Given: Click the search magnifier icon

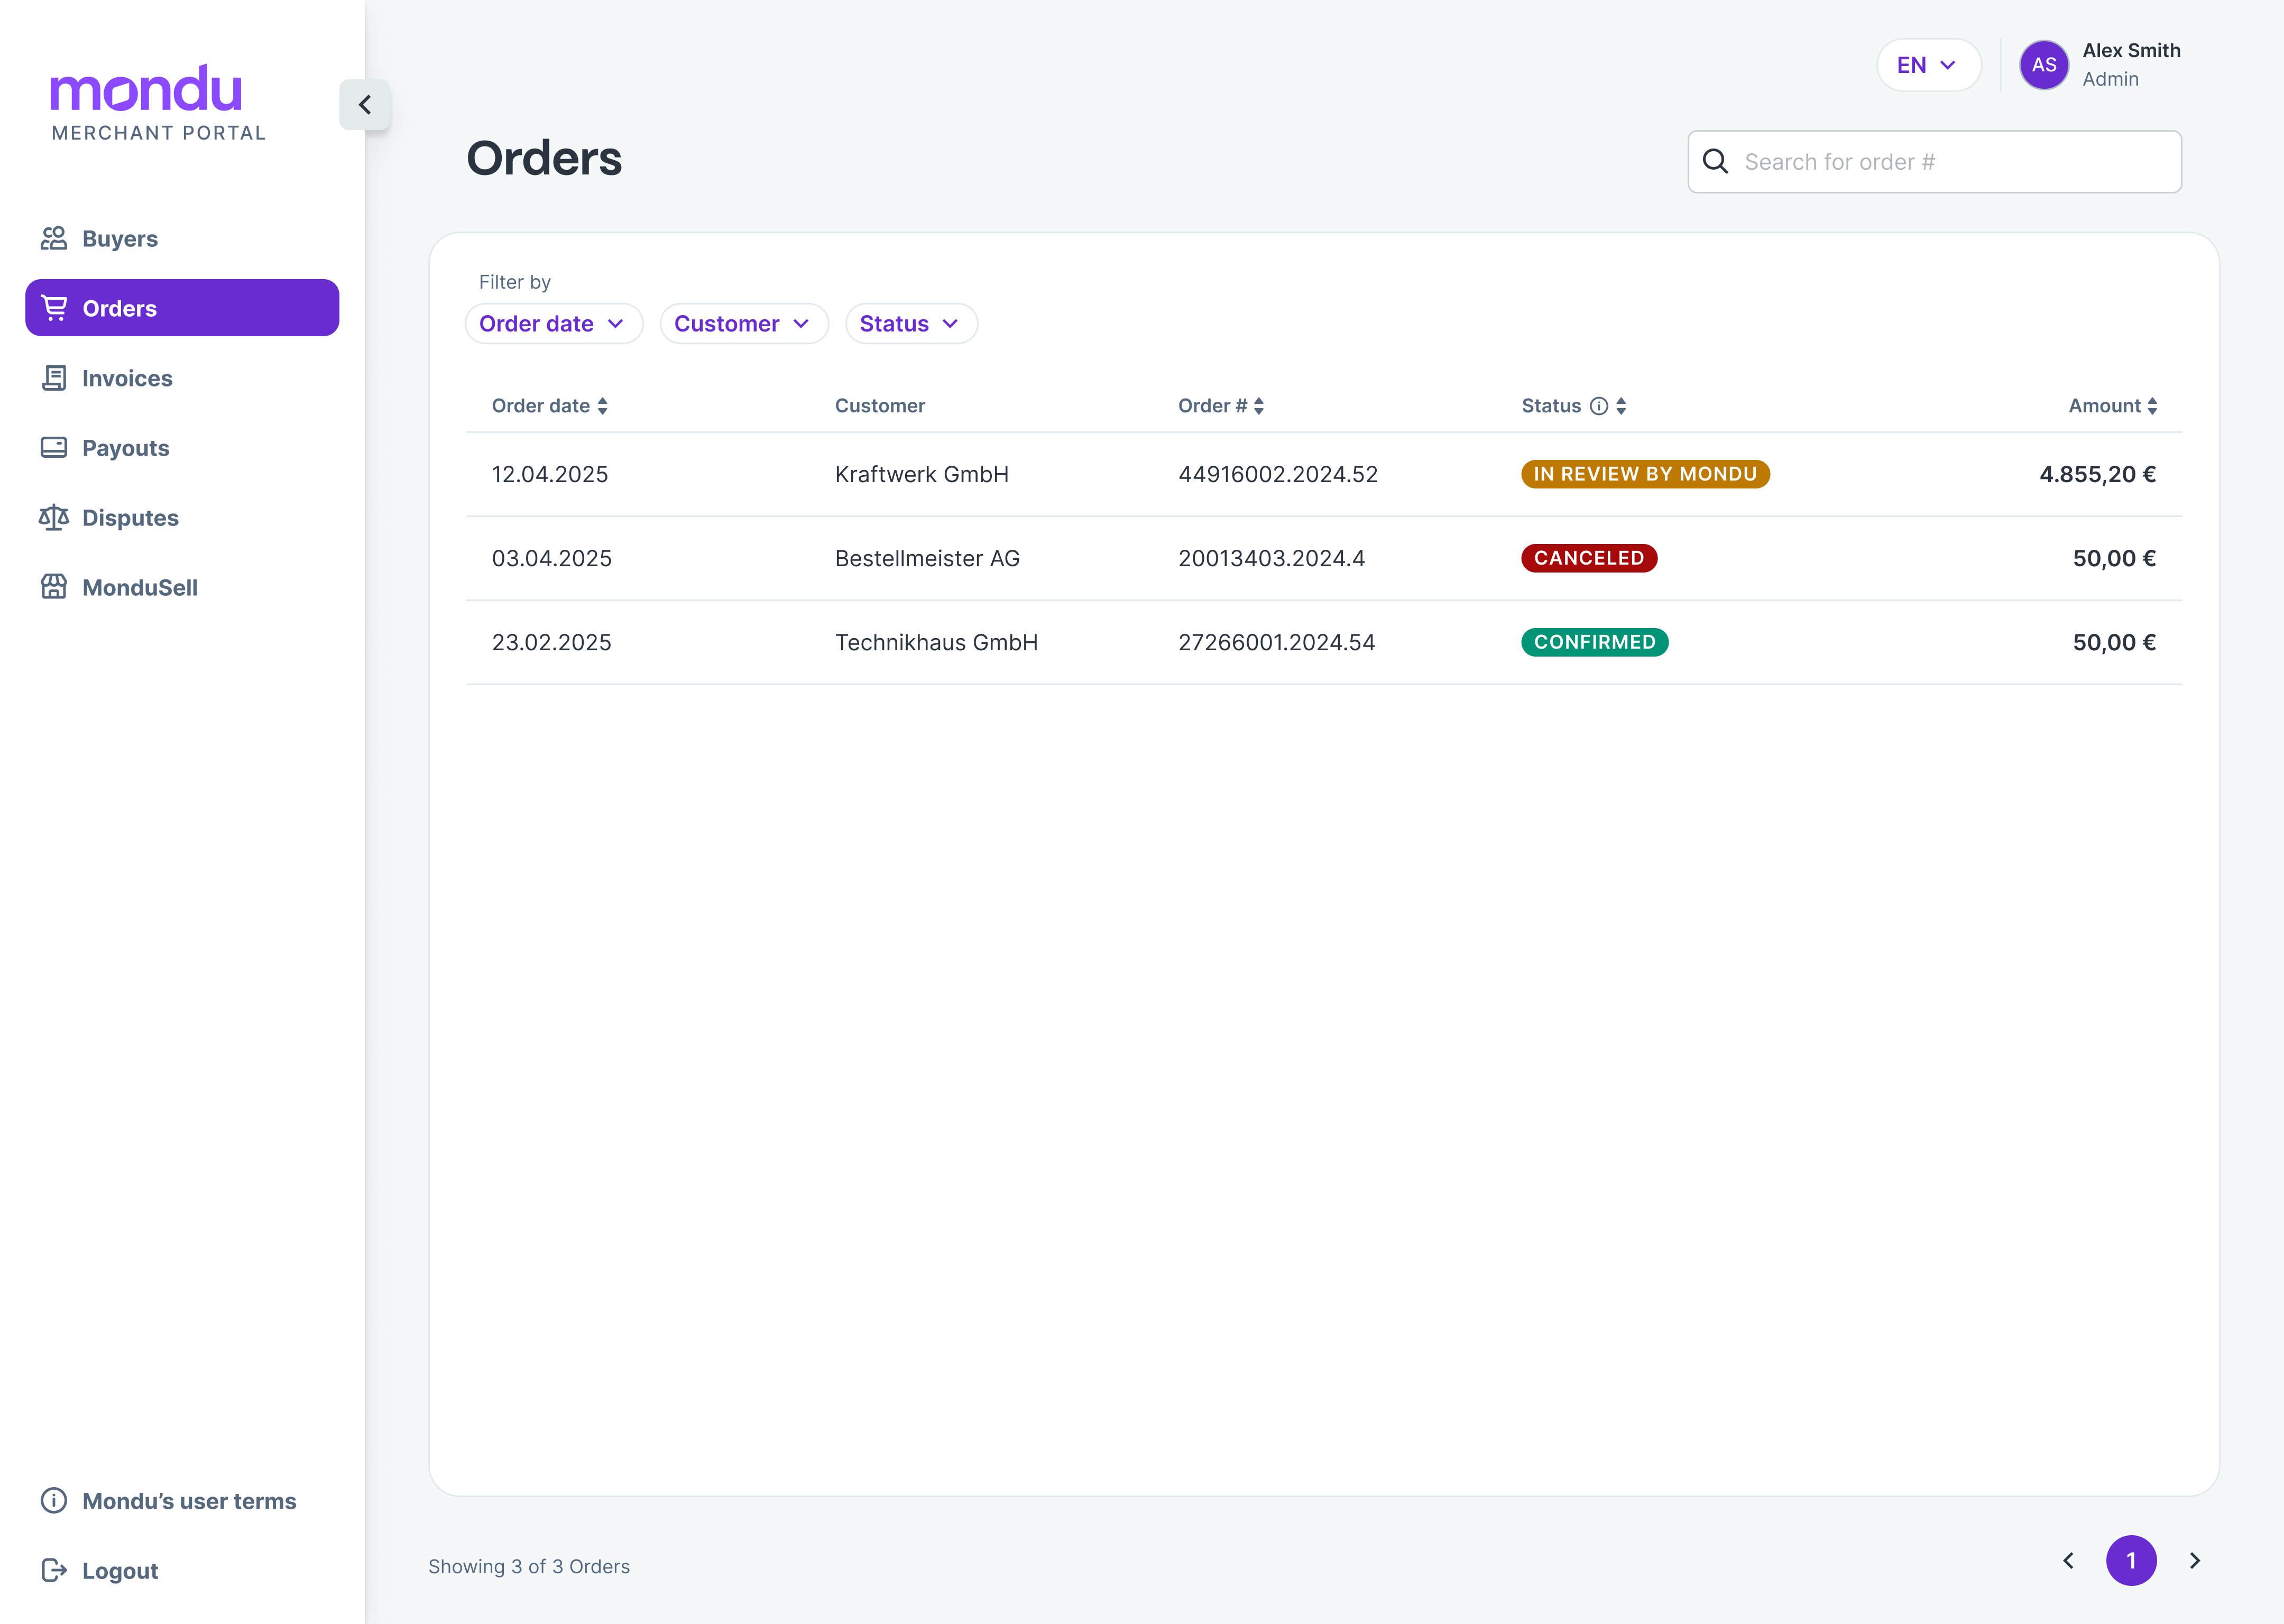Looking at the screenshot, I should 1715,162.
